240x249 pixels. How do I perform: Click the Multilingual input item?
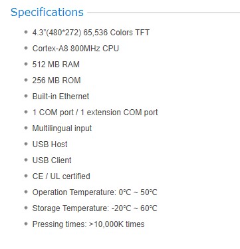(62, 128)
